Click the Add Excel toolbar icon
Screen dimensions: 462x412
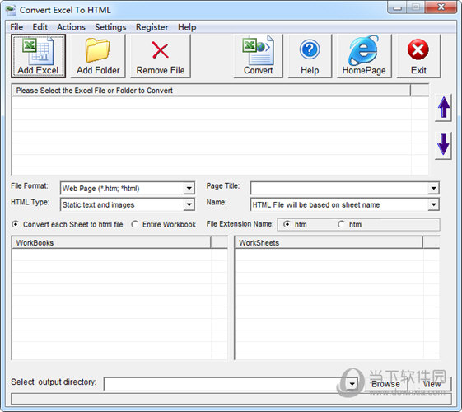pyautogui.click(x=38, y=52)
